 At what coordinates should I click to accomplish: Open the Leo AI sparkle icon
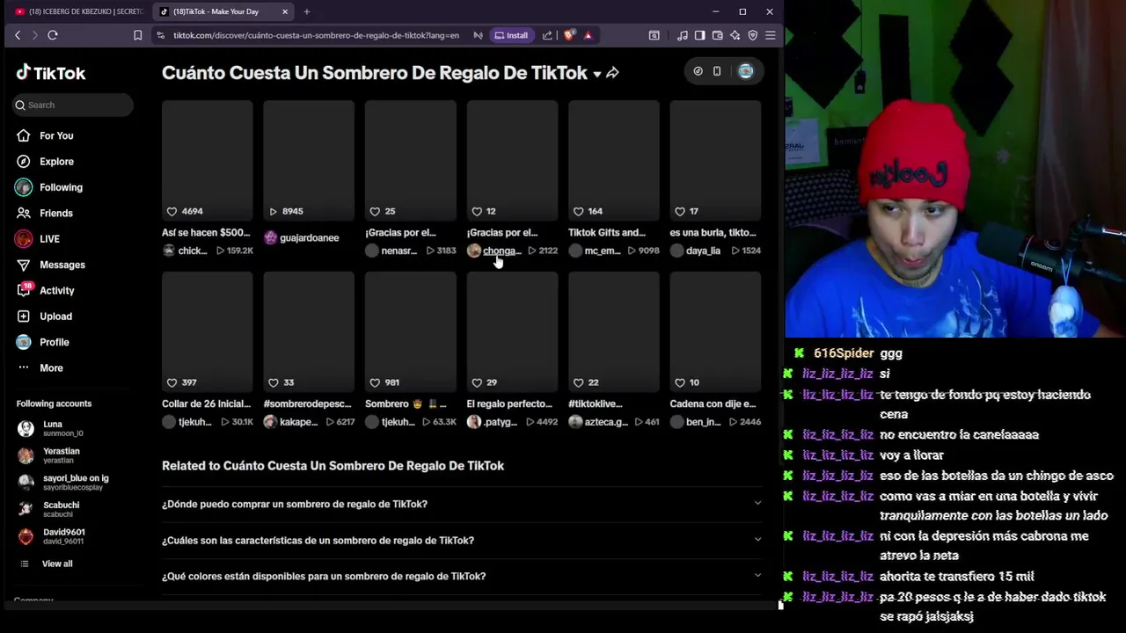(735, 35)
